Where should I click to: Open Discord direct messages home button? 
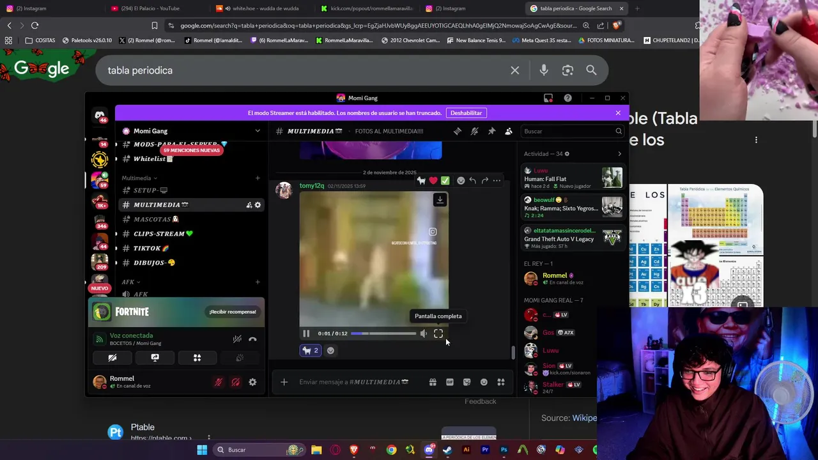click(100, 116)
